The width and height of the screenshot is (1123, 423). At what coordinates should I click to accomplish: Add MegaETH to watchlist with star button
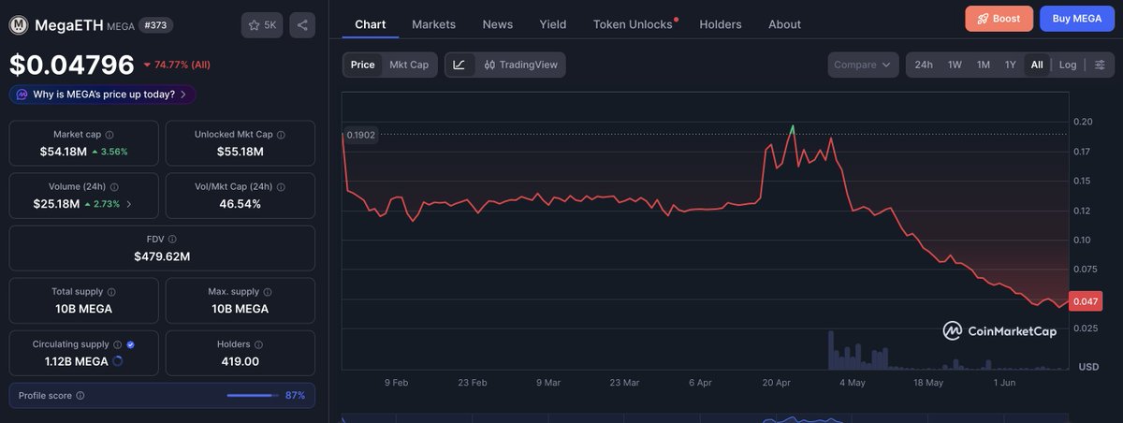point(261,24)
